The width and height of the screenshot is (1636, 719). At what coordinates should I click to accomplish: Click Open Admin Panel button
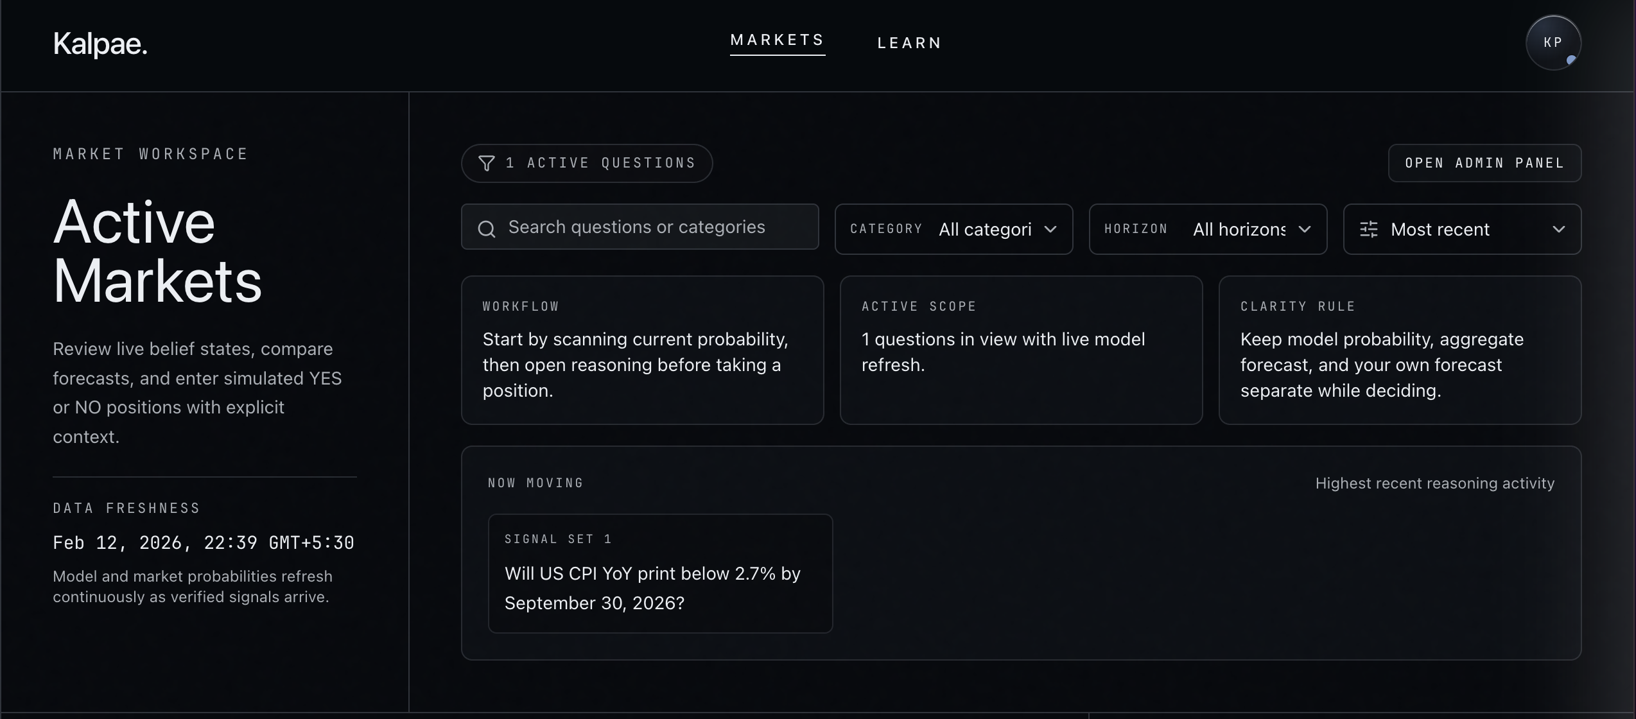pos(1484,163)
